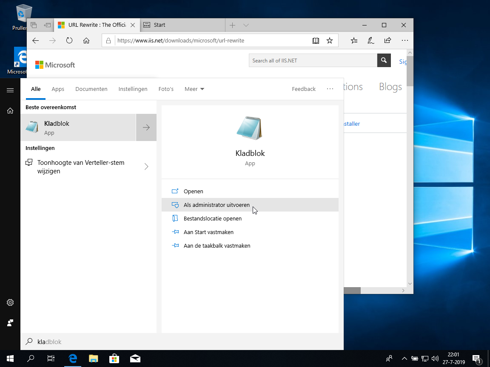
Task: Open a new Edge tab
Action: (232, 25)
